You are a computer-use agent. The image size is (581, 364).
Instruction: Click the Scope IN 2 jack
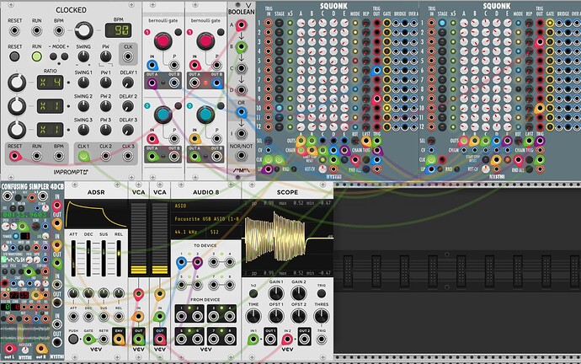pos(287,339)
